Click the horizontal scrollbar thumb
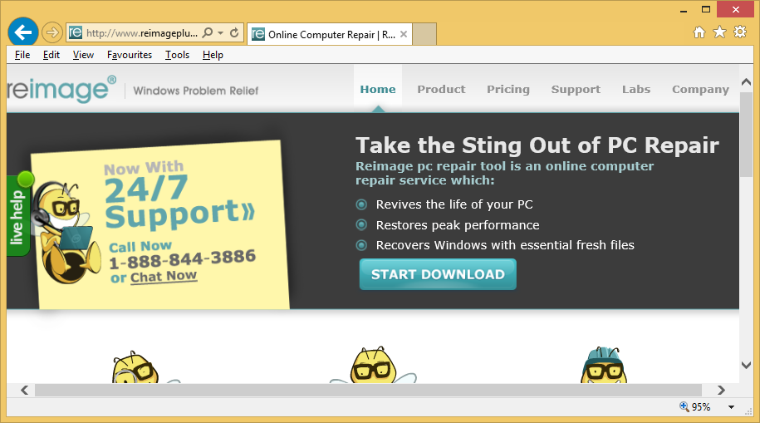 point(368,390)
